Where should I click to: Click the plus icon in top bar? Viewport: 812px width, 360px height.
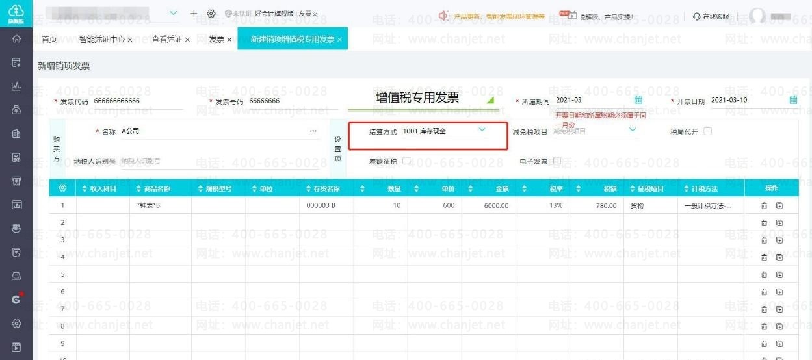pyautogui.click(x=194, y=13)
